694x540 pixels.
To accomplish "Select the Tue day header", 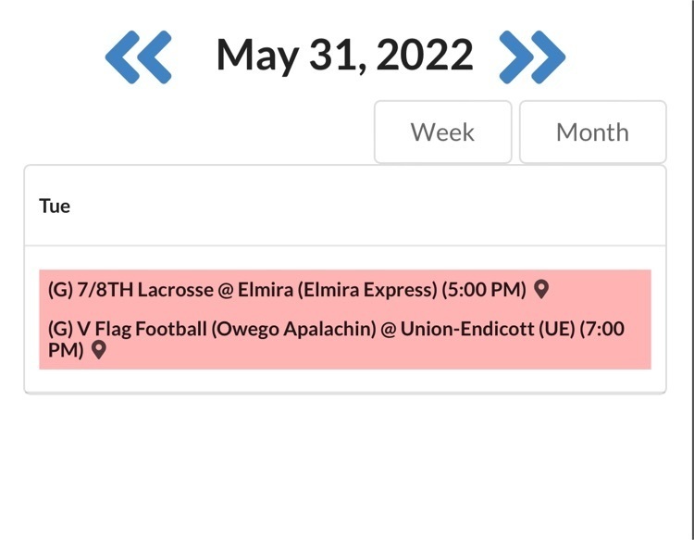I will 55,206.
